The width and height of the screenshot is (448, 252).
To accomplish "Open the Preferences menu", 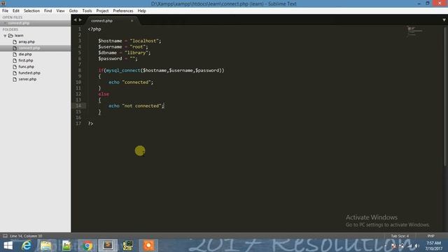I will (123, 11).
